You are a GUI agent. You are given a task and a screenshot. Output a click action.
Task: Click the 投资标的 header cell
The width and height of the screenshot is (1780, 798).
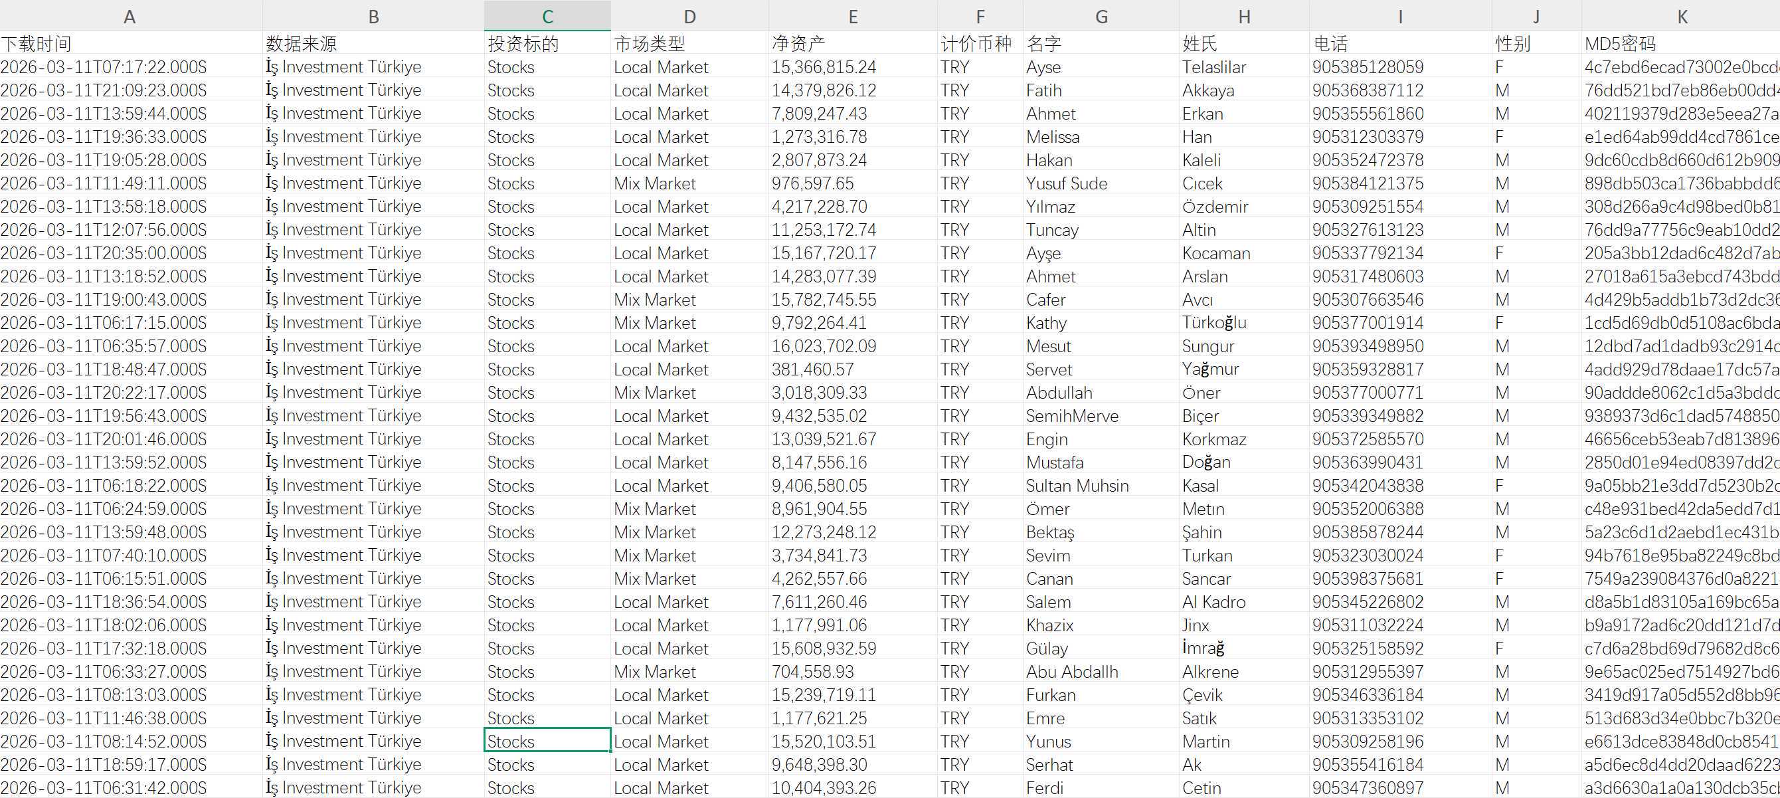[x=547, y=44]
